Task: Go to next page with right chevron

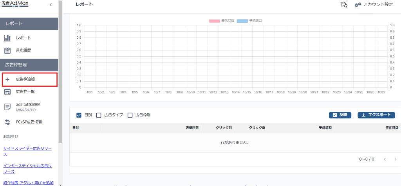Action: [396, 159]
